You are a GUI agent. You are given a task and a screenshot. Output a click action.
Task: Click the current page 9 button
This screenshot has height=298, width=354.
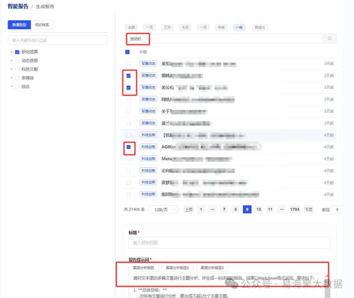(x=247, y=210)
